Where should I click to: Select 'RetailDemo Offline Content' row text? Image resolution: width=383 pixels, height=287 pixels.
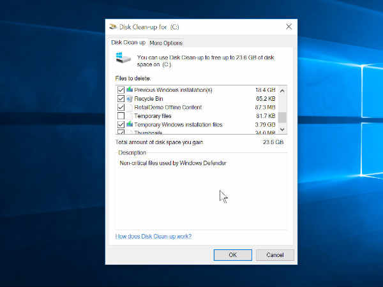pos(168,107)
